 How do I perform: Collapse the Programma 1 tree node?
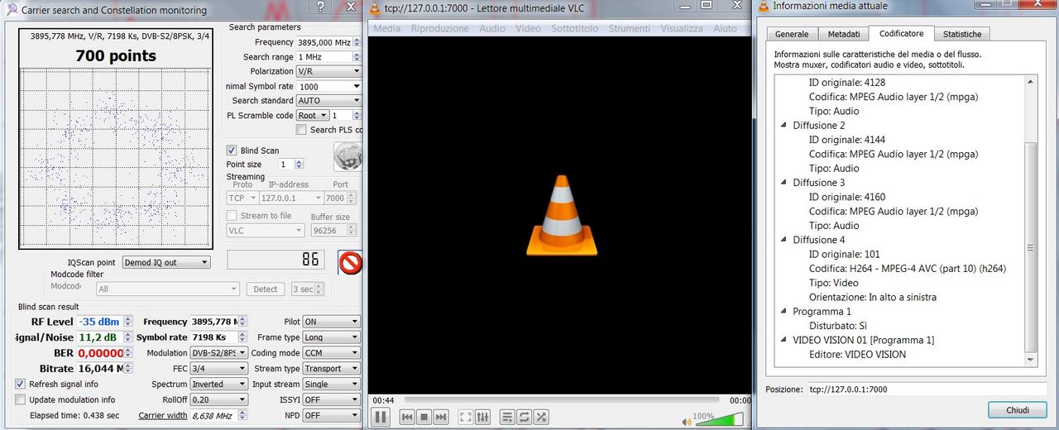(784, 311)
